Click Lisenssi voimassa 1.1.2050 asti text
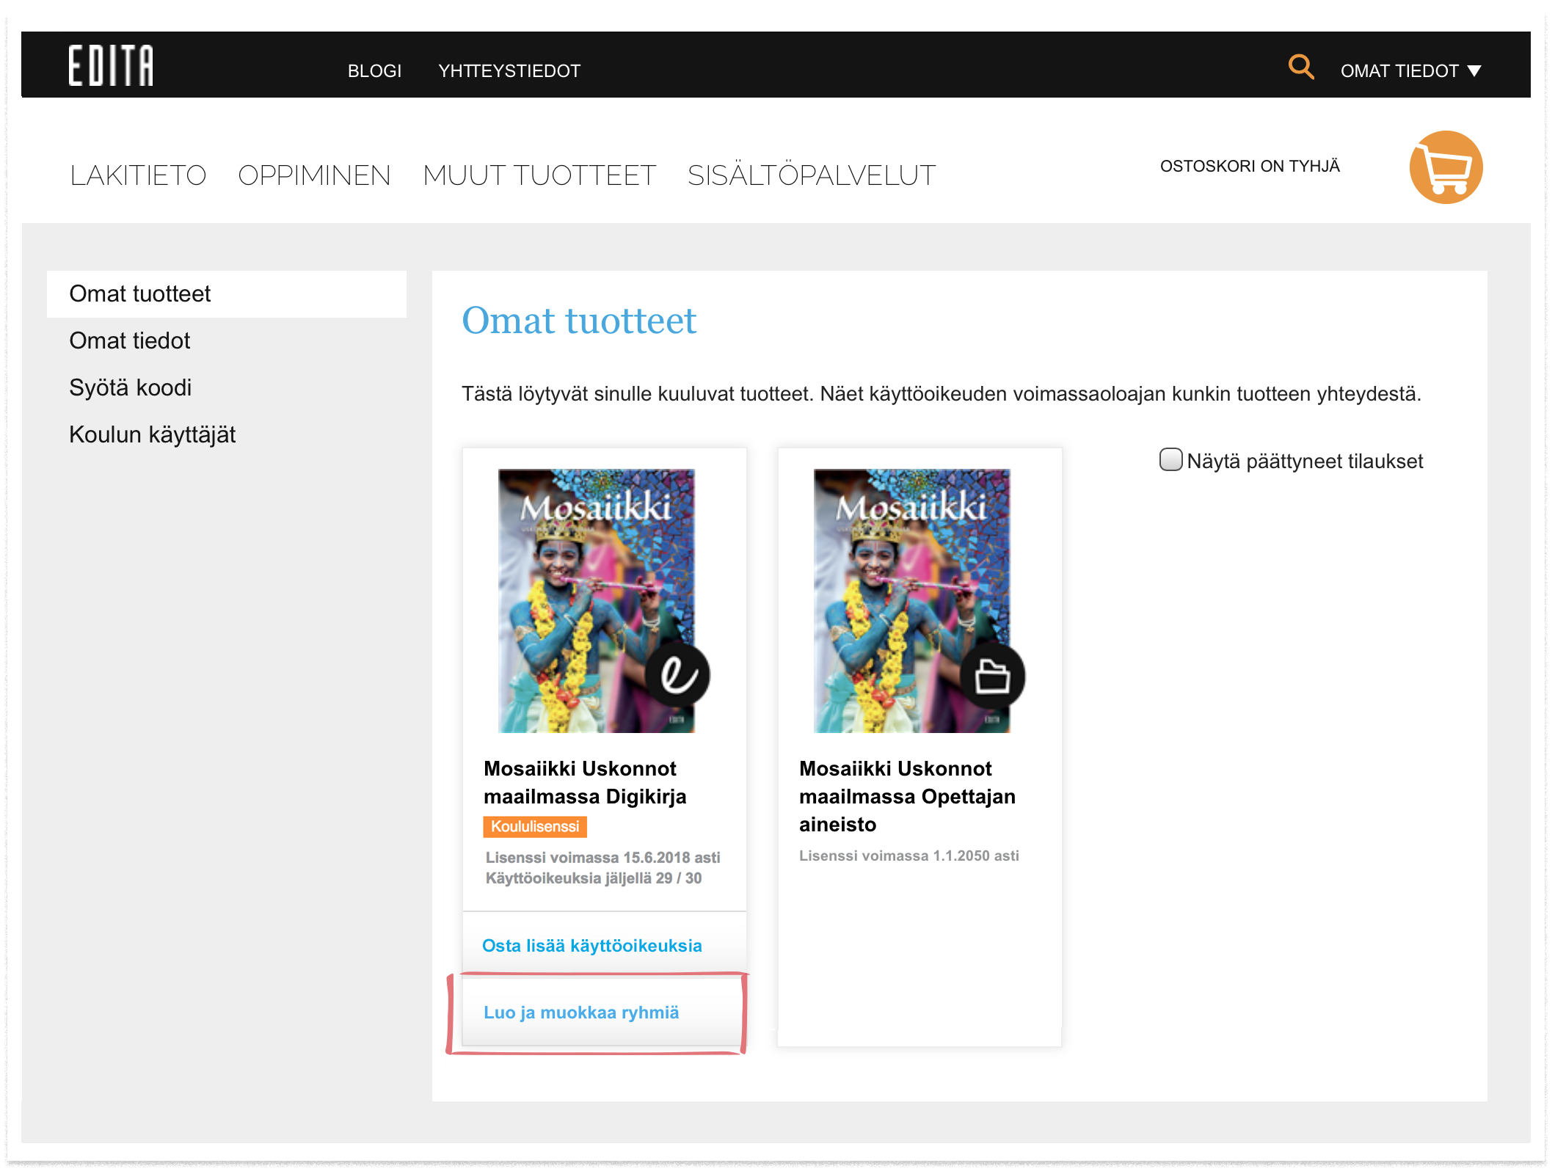 click(x=908, y=856)
